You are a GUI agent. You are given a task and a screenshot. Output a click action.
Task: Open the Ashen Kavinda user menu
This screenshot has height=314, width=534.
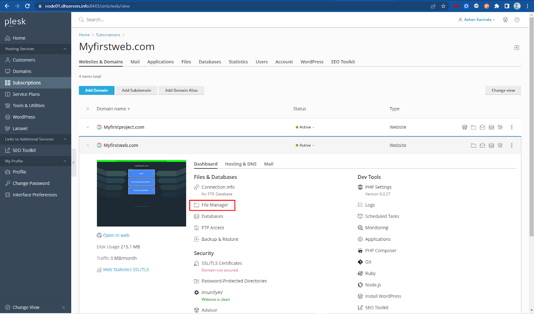[477, 20]
